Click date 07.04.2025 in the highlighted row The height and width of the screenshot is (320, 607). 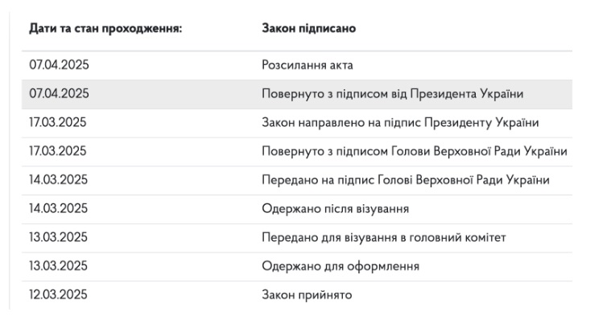[59, 93]
